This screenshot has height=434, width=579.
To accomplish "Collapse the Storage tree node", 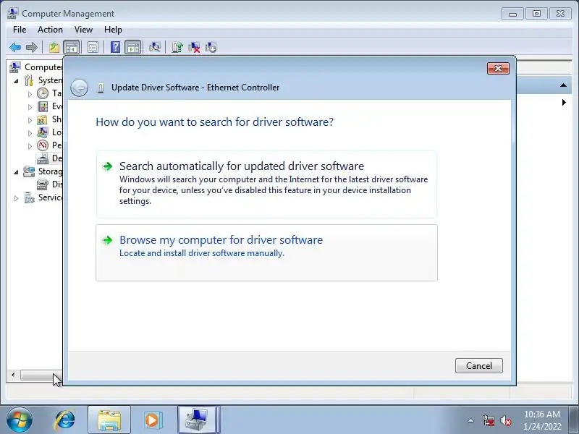I will 16,172.
